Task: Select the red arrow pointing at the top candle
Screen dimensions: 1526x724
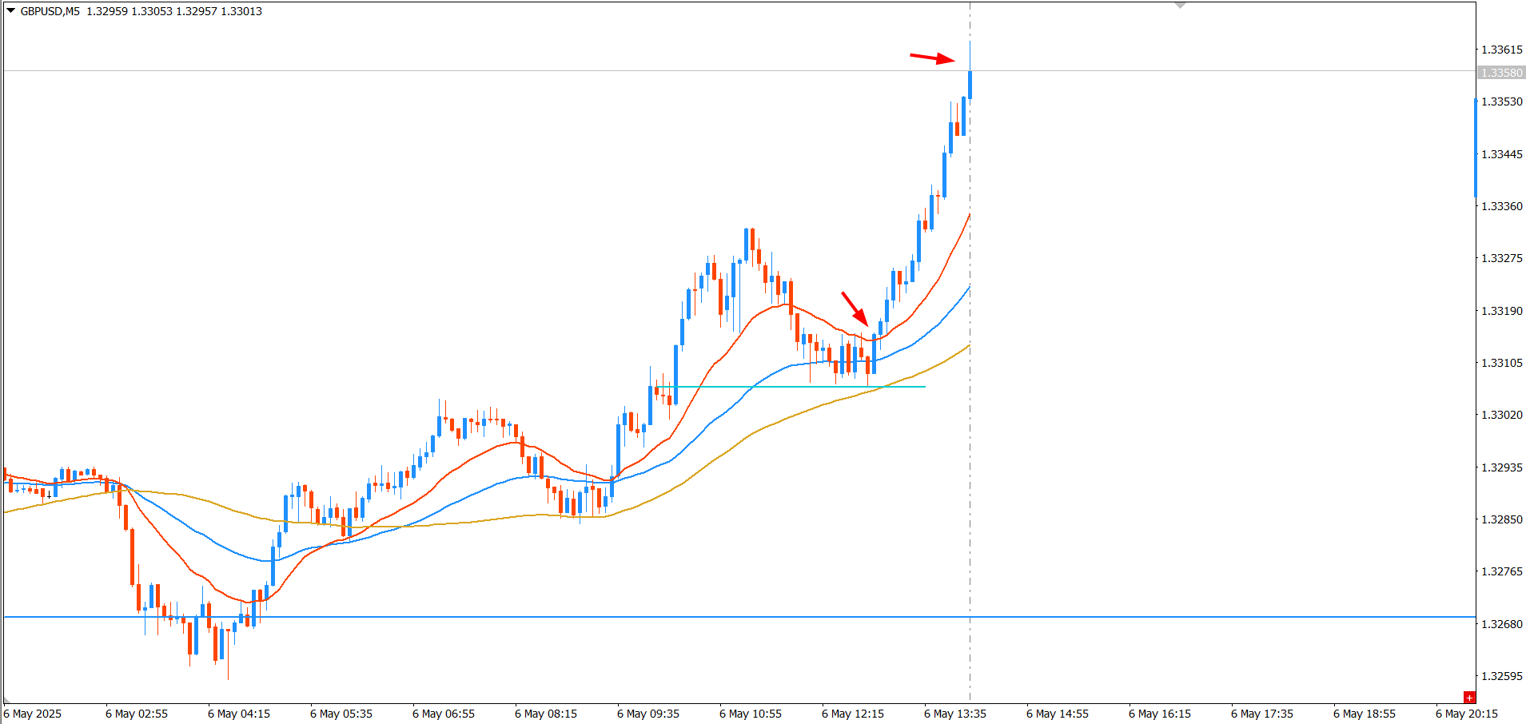Action: (x=932, y=58)
